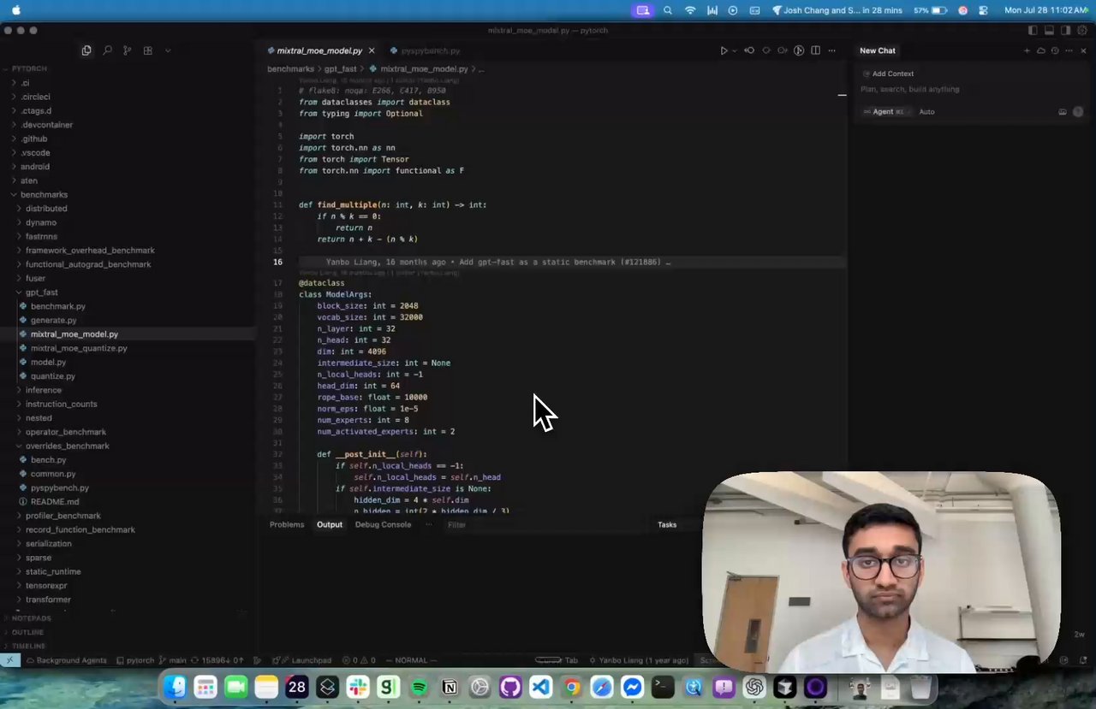This screenshot has height=709, width=1096.
Task: Go to previous change icon in editor toolbar
Action: (x=749, y=50)
